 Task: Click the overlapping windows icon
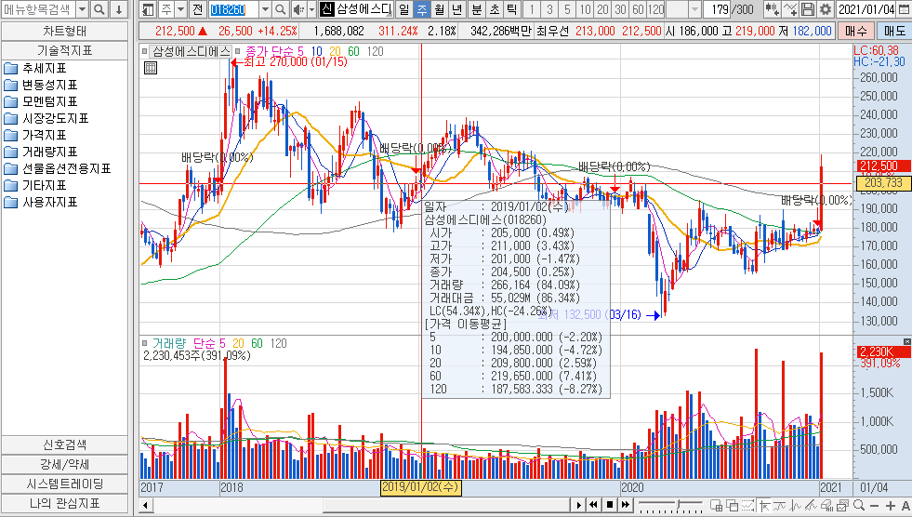[x=732, y=505]
